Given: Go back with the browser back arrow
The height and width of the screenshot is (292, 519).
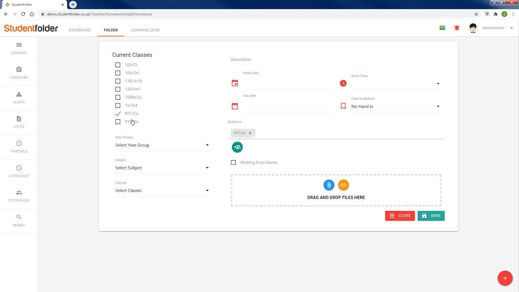Looking at the screenshot, I should [x=6, y=14].
